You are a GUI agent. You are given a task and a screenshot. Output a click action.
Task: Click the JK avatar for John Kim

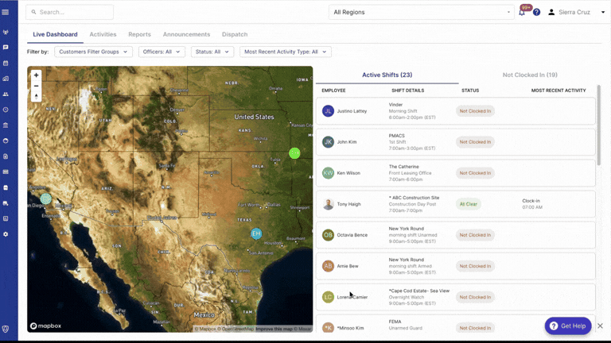point(328,142)
